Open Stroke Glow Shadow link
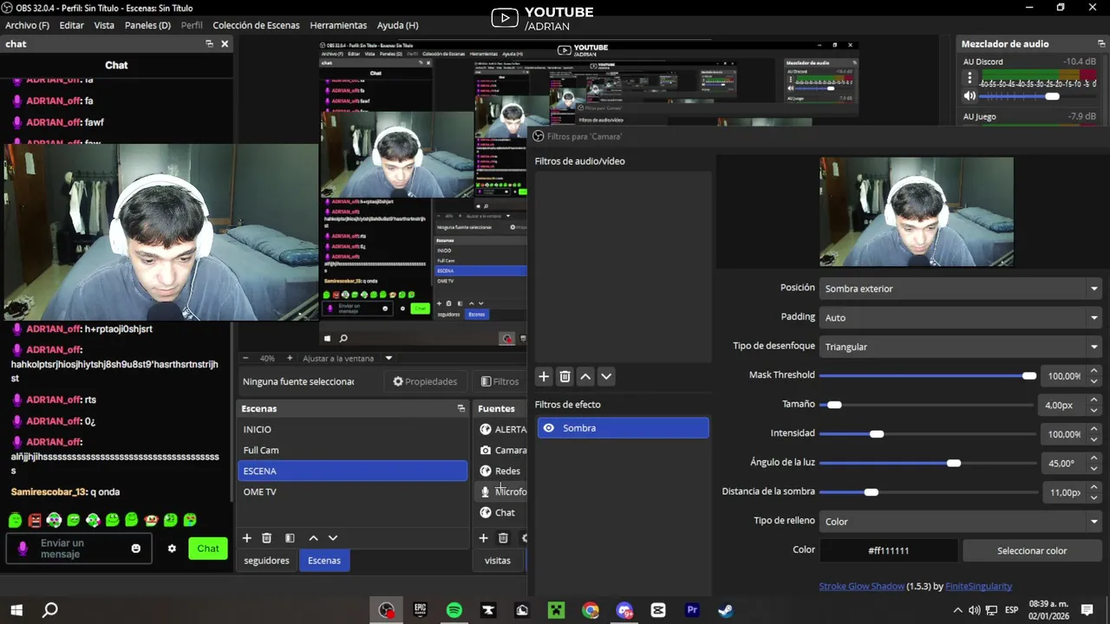 [x=861, y=587]
